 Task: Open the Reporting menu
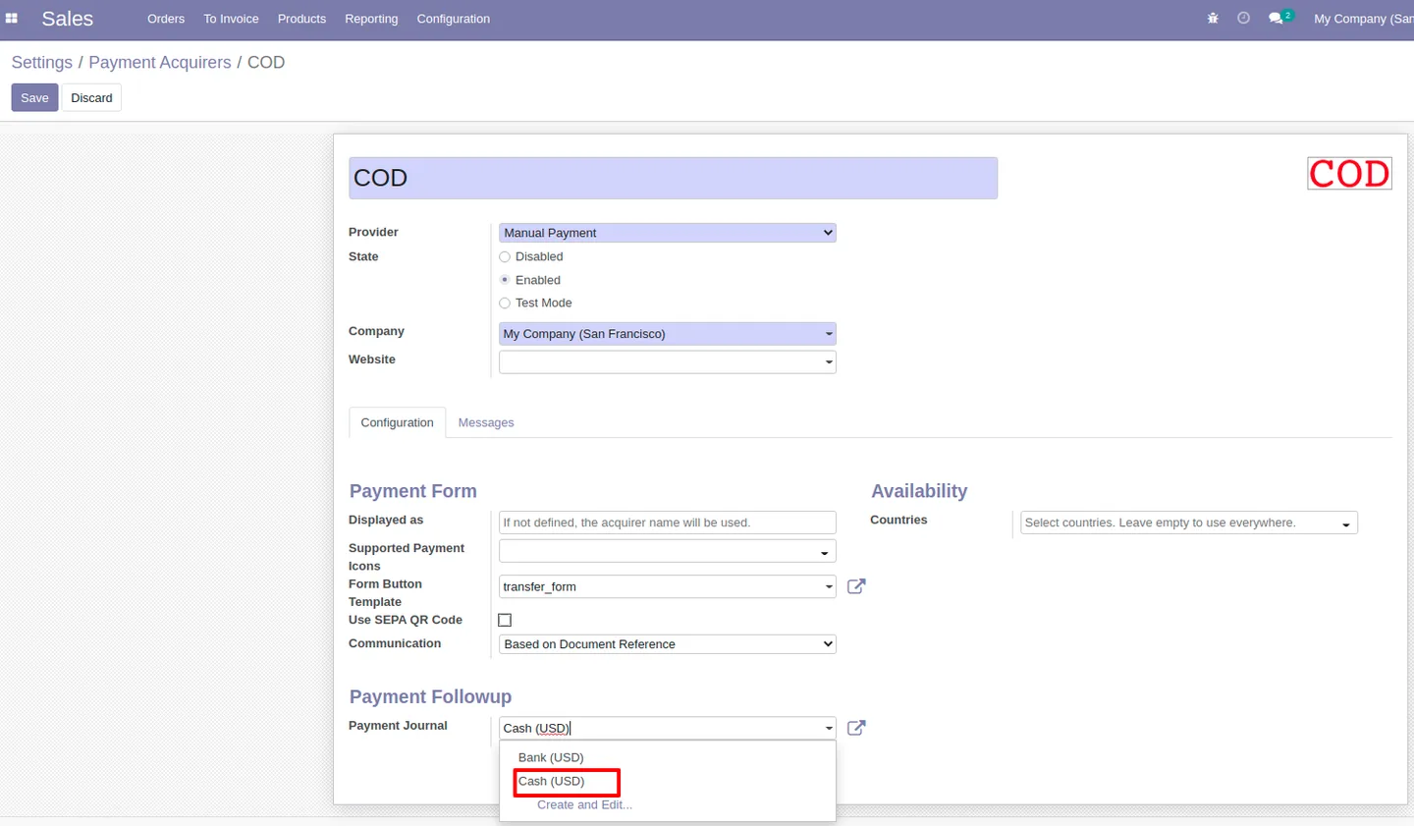pos(371,19)
